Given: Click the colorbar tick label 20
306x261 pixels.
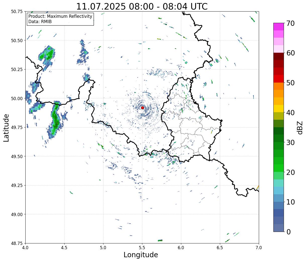Looking at the screenshot, I should (290, 172).
